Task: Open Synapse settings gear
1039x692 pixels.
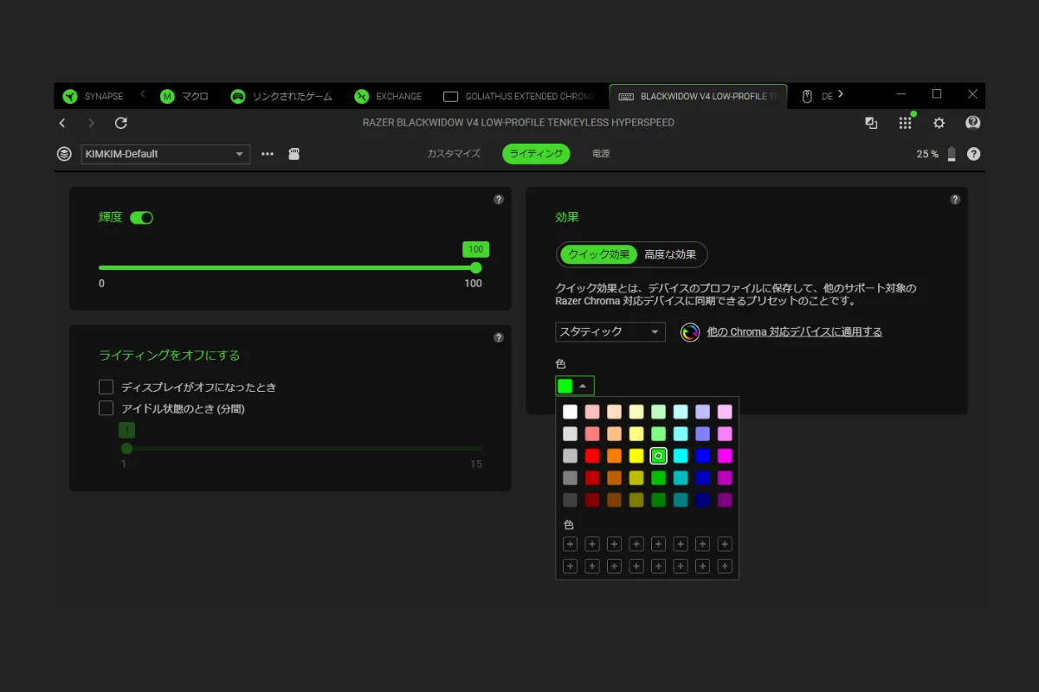Action: coord(939,123)
